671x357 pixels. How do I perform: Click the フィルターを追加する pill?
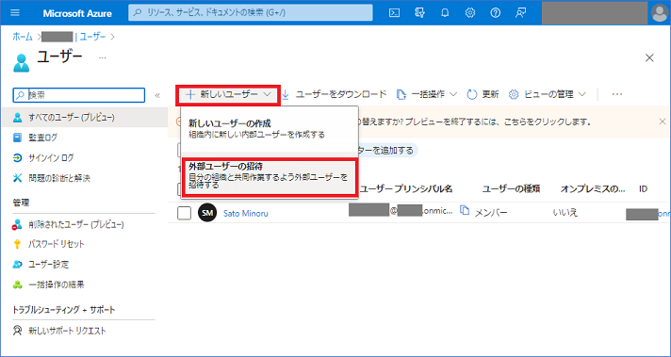pyautogui.click(x=387, y=151)
